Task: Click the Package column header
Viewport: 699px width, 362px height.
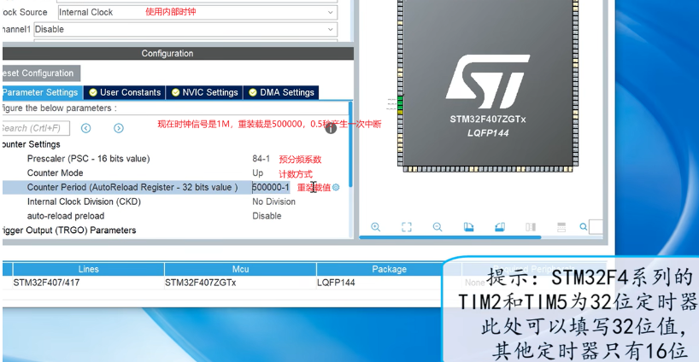Action: pos(389,269)
